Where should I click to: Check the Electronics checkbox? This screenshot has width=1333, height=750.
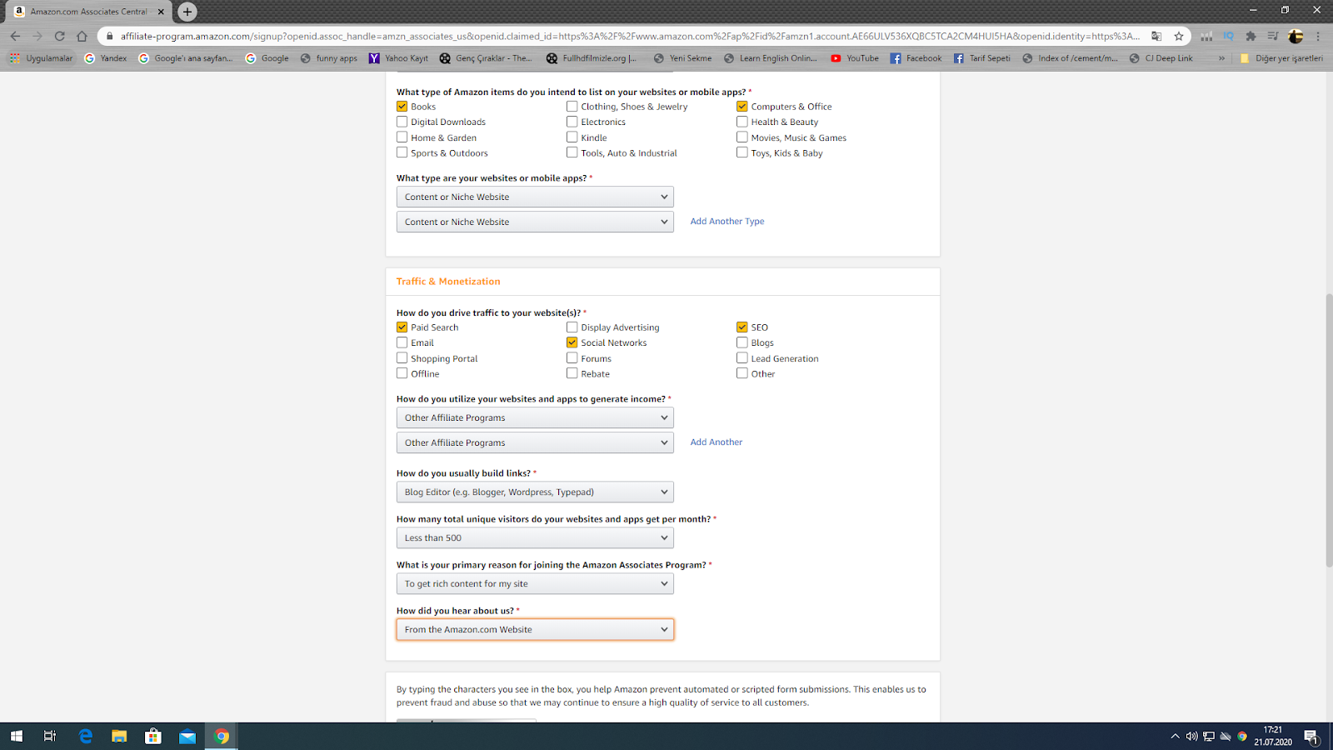[x=572, y=122]
